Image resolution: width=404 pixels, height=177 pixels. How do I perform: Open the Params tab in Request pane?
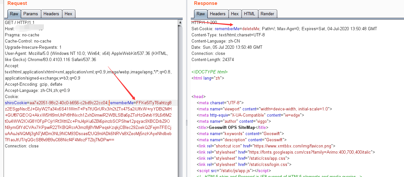(31, 14)
